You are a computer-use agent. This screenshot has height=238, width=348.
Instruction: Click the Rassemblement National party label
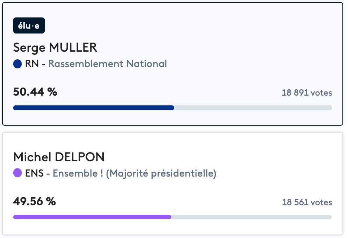pos(107,64)
